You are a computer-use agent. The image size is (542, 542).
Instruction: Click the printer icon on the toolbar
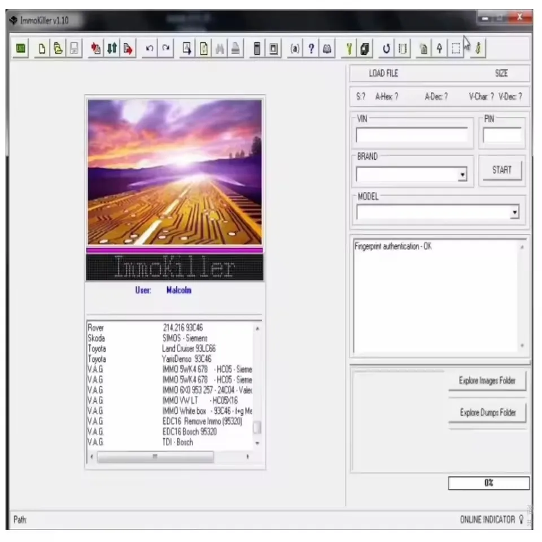pyautogui.click(x=235, y=49)
